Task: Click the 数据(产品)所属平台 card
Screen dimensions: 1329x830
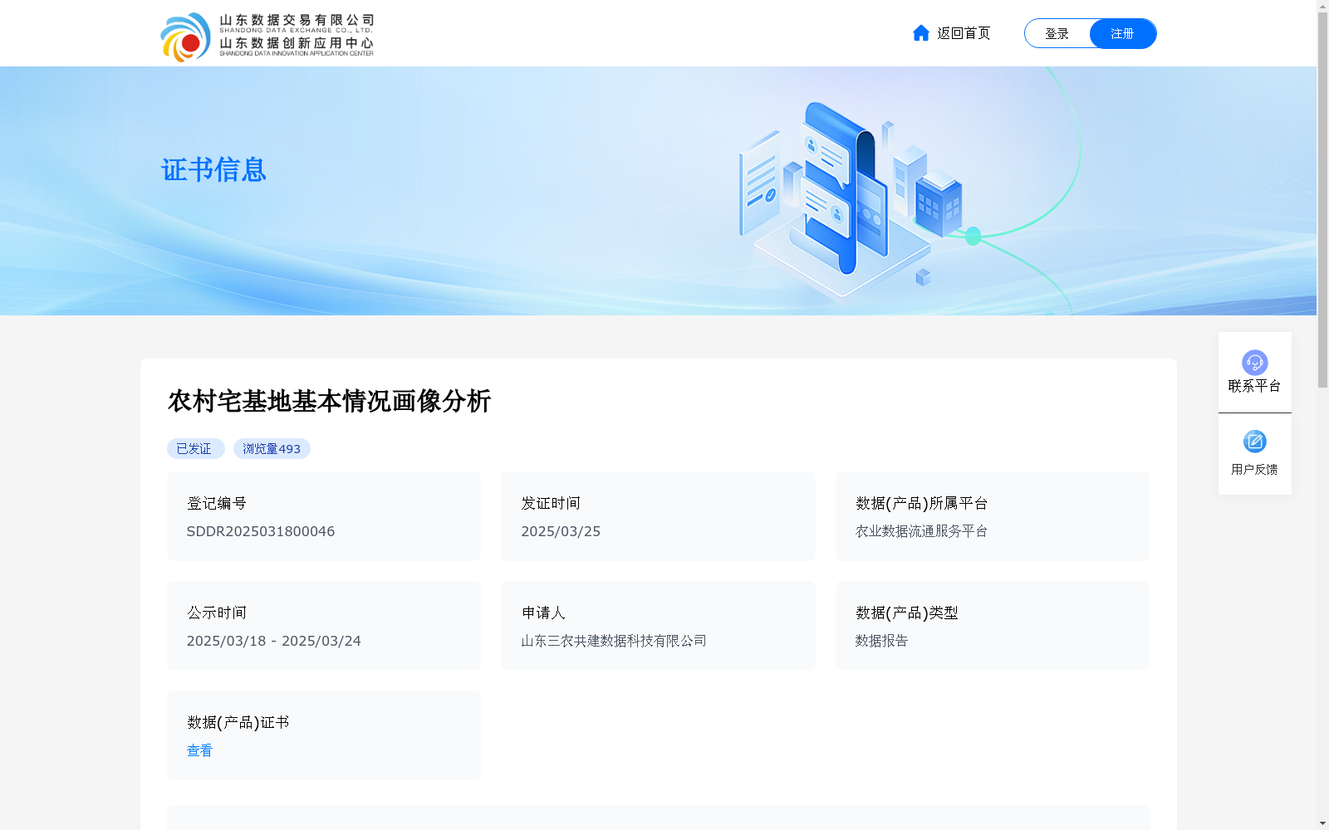Action: point(992,516)
